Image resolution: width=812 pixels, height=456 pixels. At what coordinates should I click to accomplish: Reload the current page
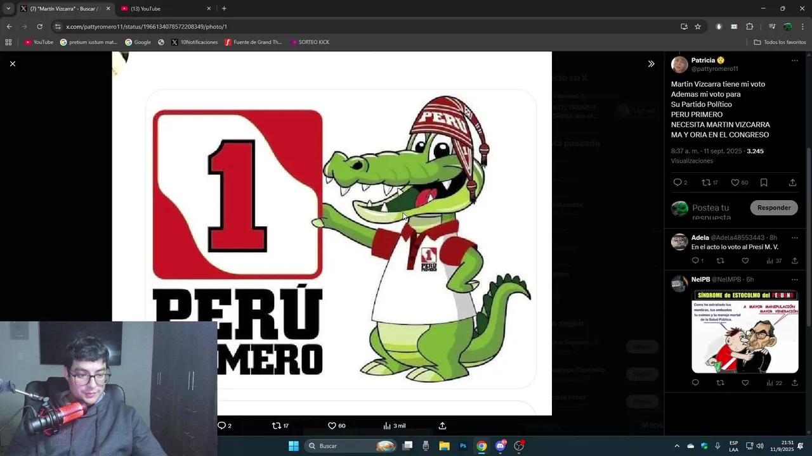point(39,27)
